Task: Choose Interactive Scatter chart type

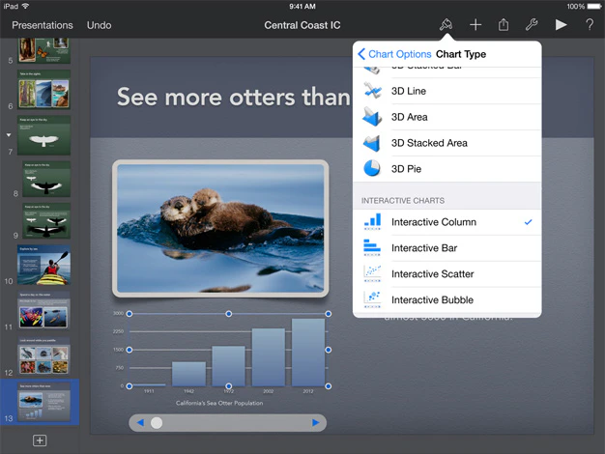Action: point(447,274)
